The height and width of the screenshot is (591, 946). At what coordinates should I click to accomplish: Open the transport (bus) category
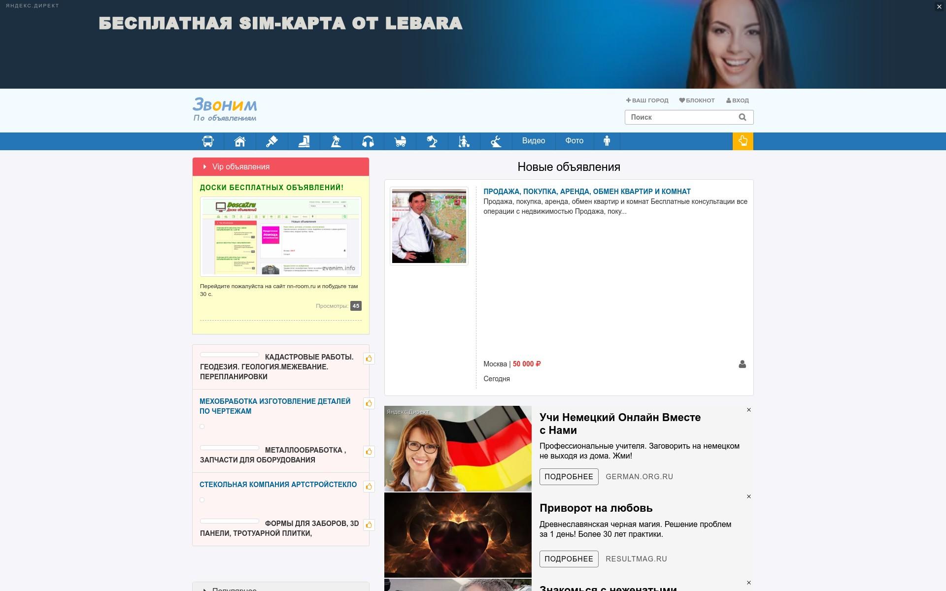pos(208,141)
